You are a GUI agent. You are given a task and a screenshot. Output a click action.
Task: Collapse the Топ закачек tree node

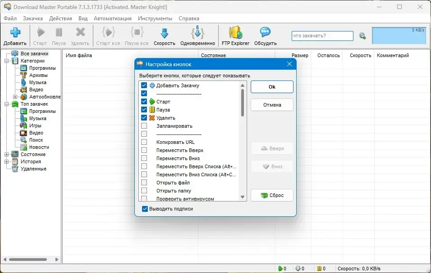(7, 104)
